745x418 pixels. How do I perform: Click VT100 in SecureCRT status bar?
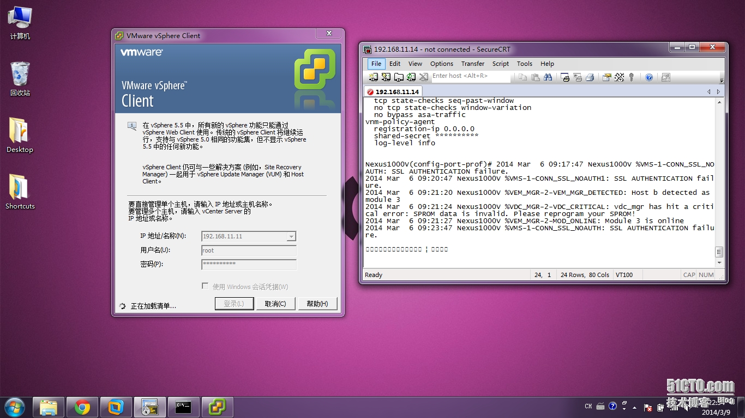pyautogui.click(x=624, y=275)
